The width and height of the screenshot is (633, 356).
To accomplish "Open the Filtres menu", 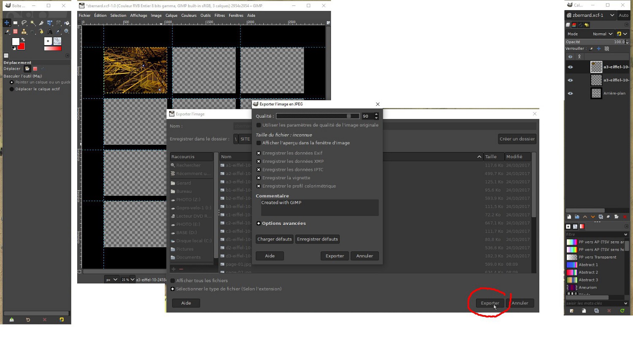I will point(219,16).
